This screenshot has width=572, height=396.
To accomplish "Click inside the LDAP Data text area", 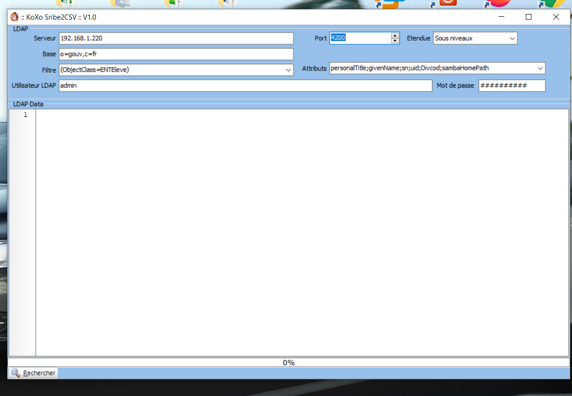I will point(302,232).
